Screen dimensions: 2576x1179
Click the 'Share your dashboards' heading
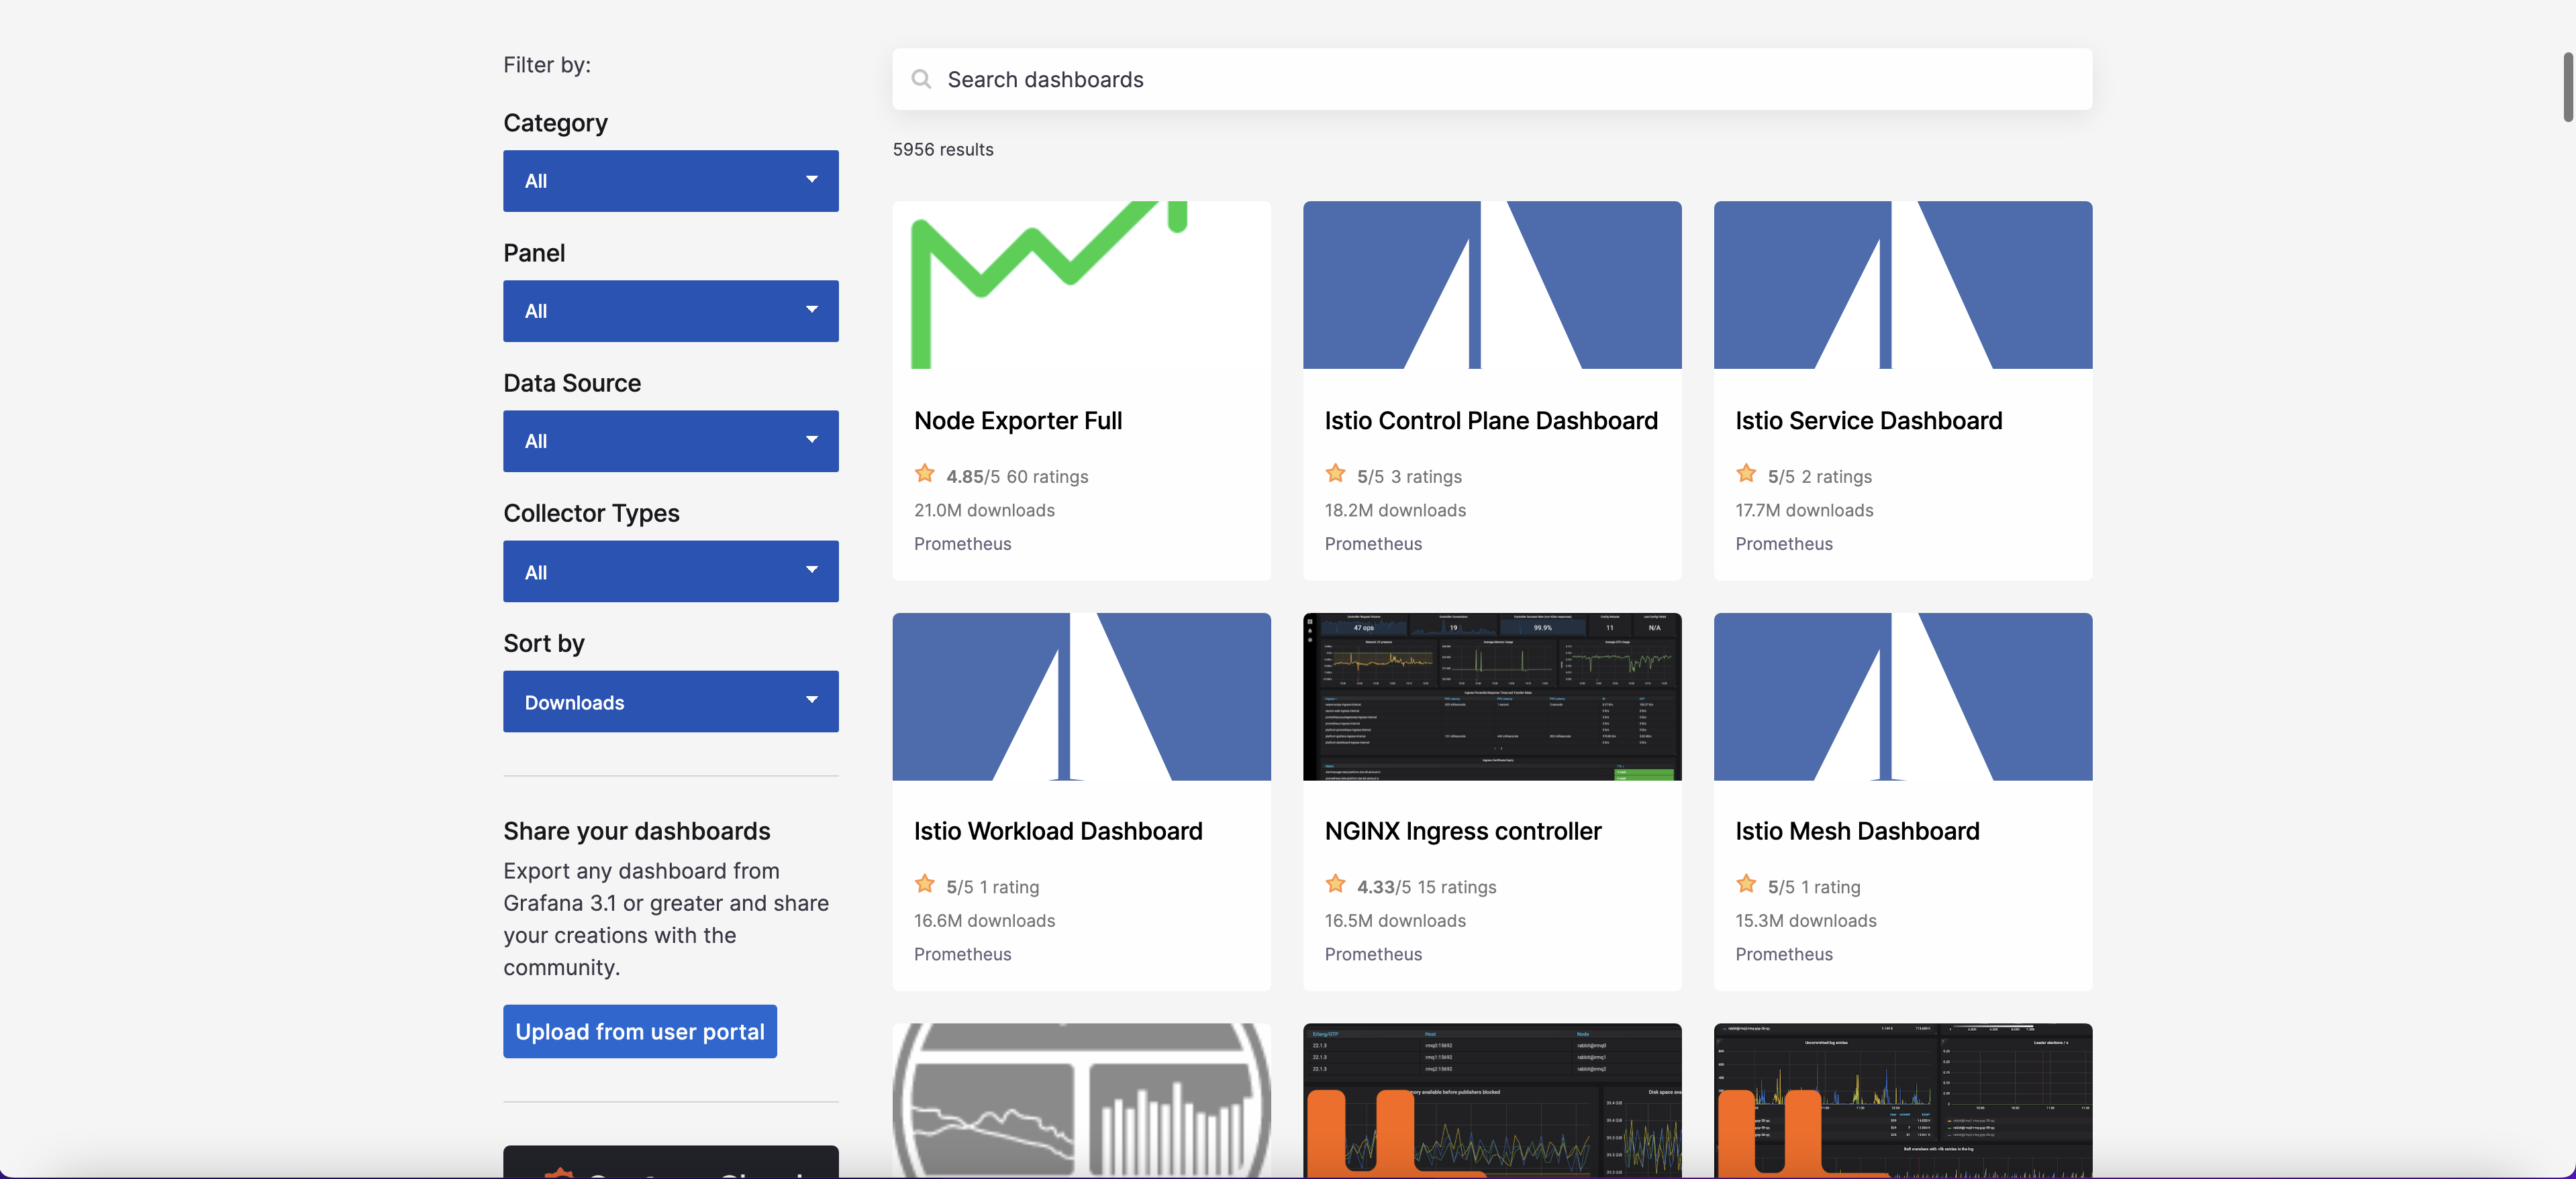[637, 832]
